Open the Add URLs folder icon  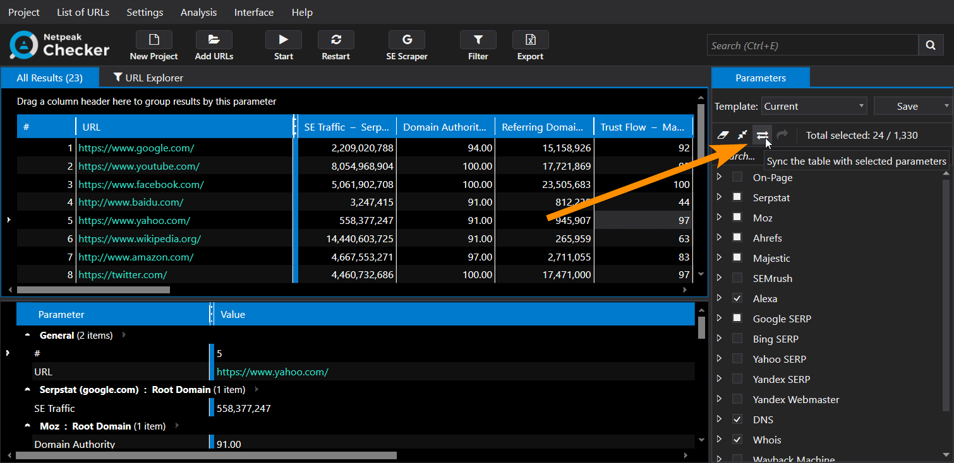click(214, 40)
